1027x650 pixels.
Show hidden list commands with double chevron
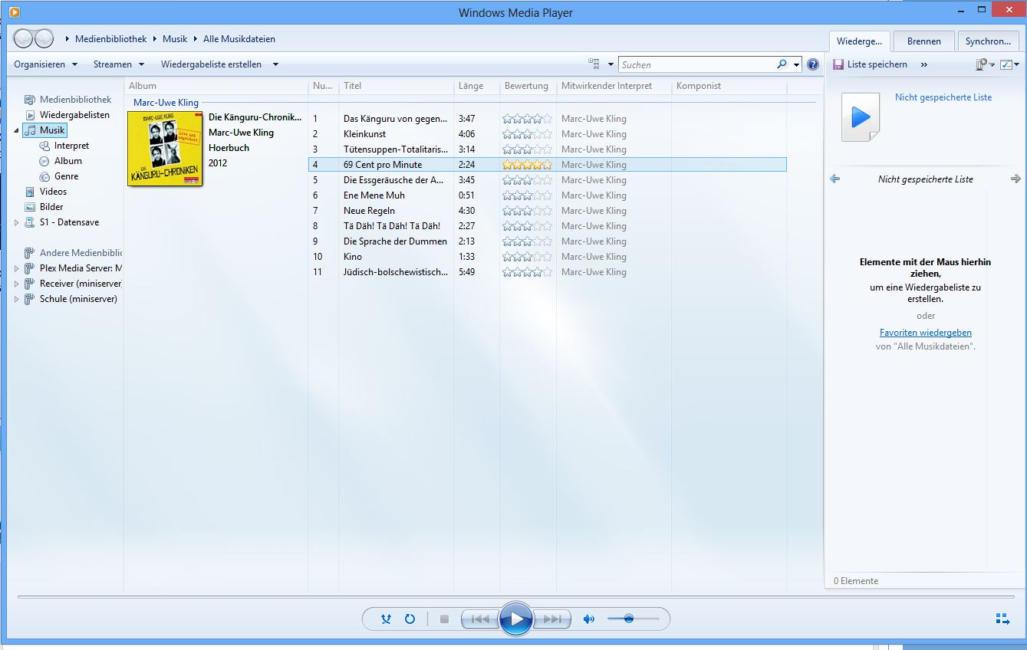[923, 64]
